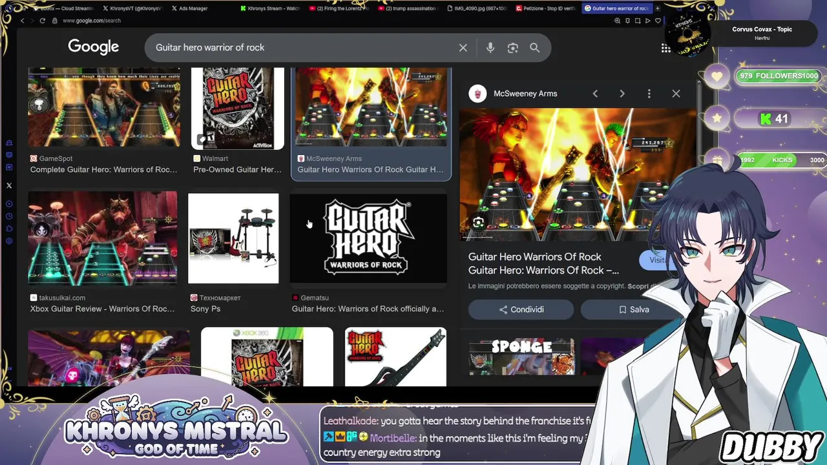Screen dimensions: 827x465
Task: Switch to KhronysVT X tab
Action: tap(132, 8)
